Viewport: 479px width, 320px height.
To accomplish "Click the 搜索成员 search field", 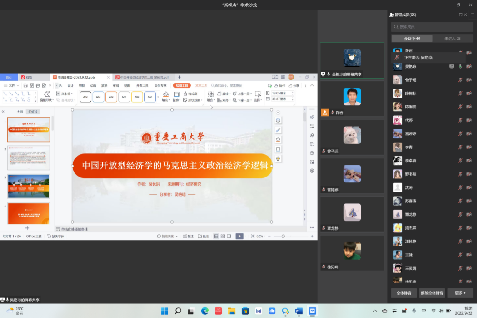I will (432, 27).
